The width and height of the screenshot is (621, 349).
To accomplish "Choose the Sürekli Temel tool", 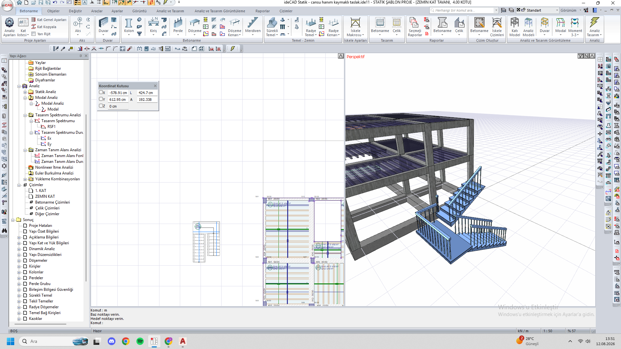I will point(272,27).
